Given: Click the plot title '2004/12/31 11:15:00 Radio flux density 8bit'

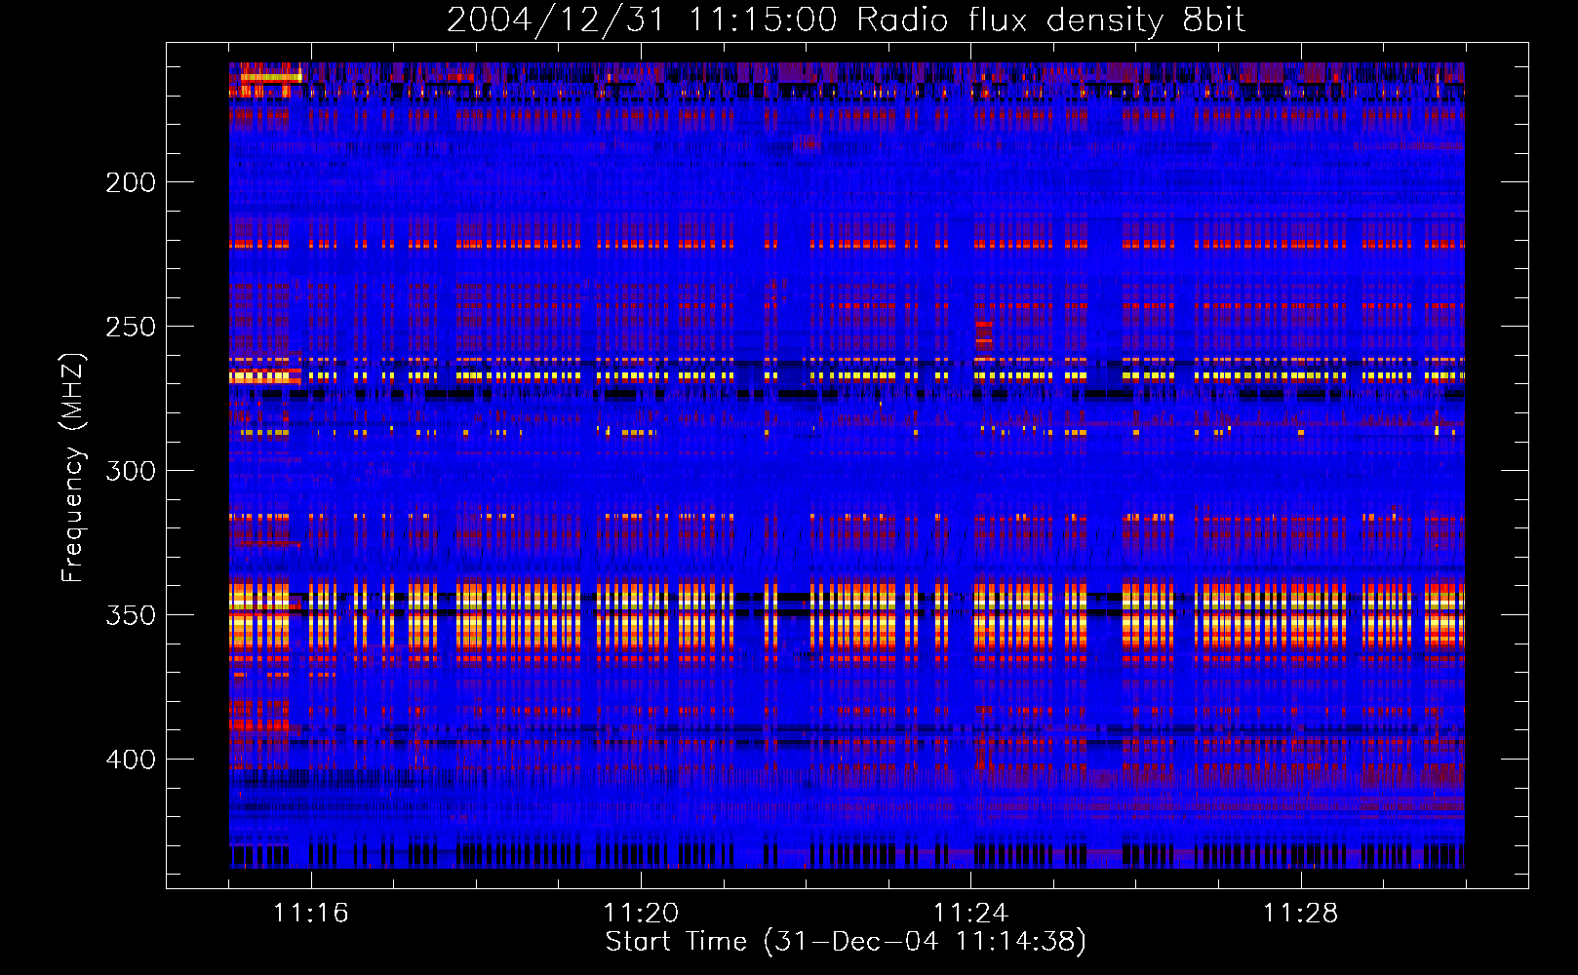Looking at the screenshot, I should pos(846,19).
